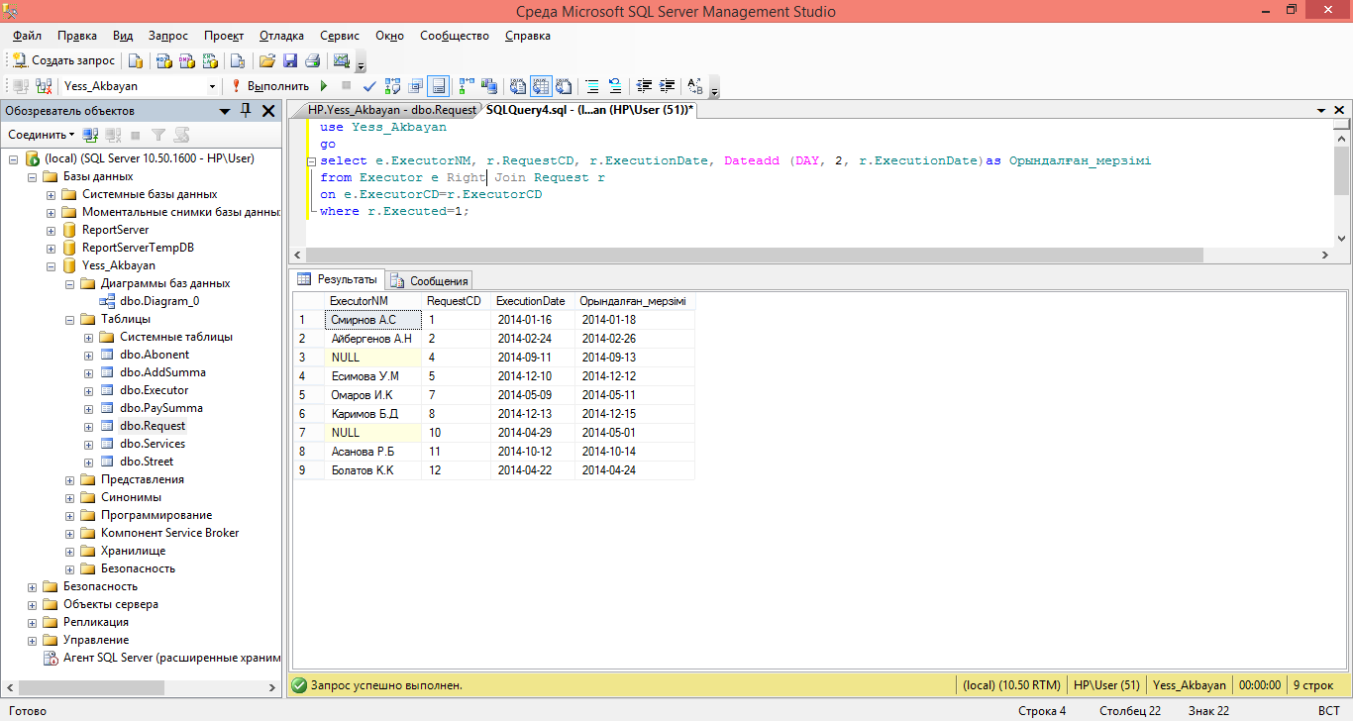Open the Activity Monitor icon
The width and height of the screenshot is (1353, 721).
point(342,60)
